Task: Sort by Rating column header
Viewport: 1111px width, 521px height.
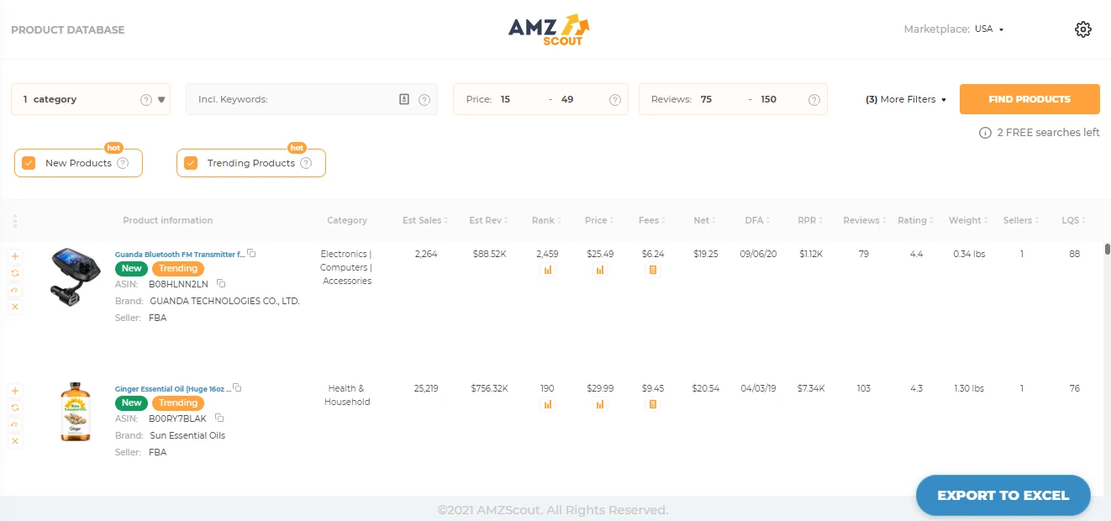Action: coord(915,220)
